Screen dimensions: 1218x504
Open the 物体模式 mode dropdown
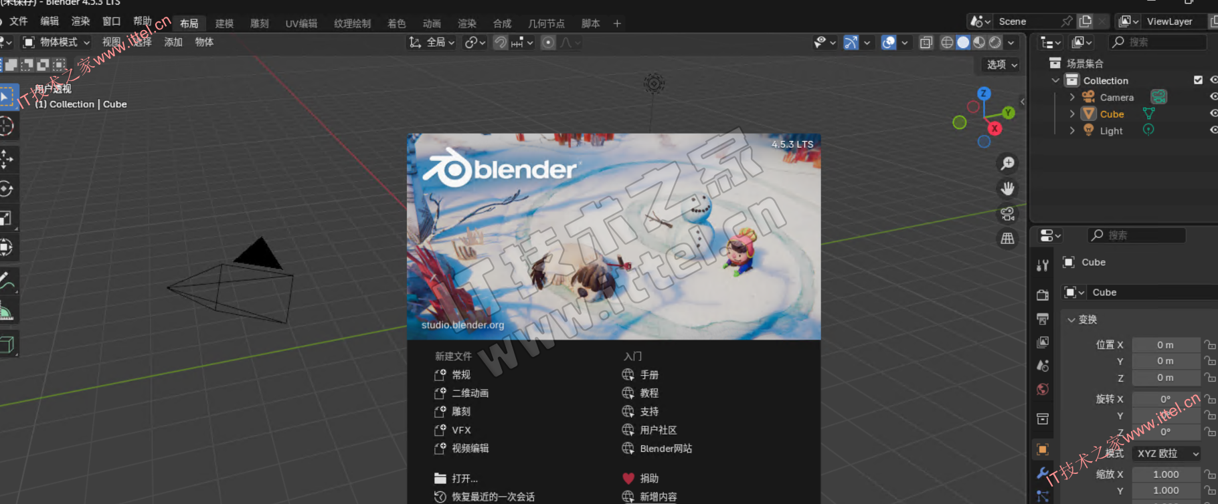57,43
